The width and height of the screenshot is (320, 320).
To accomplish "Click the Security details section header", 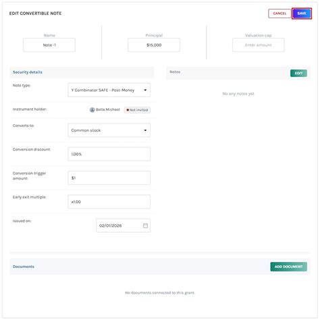I will click(28, 72).
